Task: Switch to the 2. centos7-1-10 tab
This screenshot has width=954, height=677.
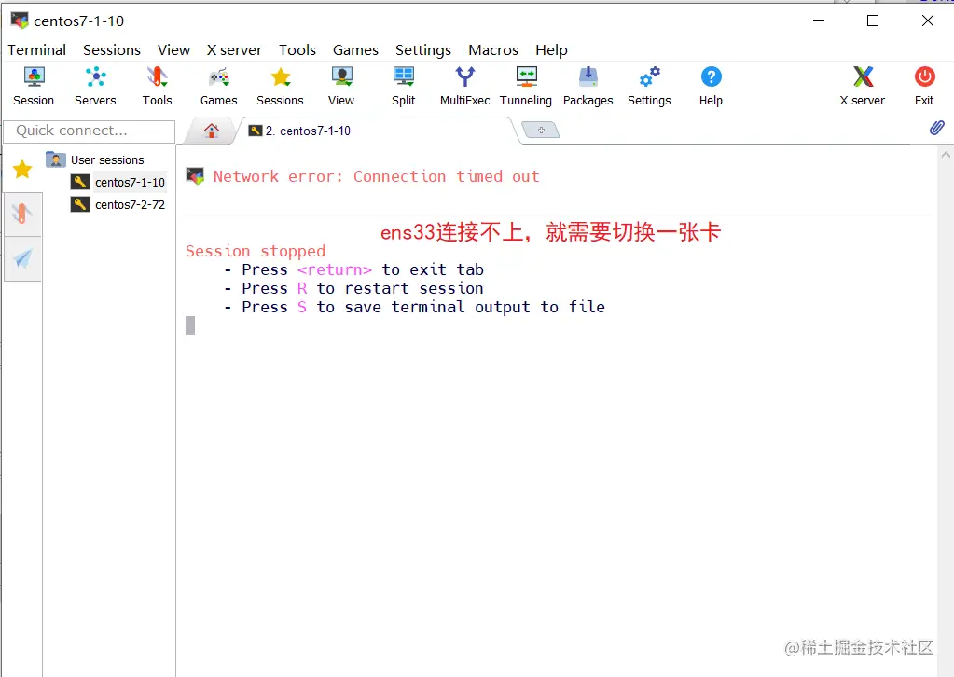Action: pyautogui.click(x=378, y=131)
